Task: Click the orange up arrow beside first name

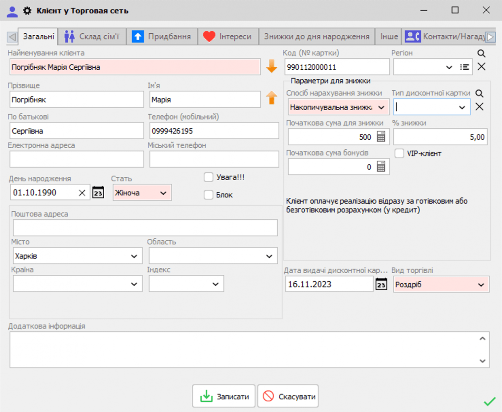Action: (271, 98)
